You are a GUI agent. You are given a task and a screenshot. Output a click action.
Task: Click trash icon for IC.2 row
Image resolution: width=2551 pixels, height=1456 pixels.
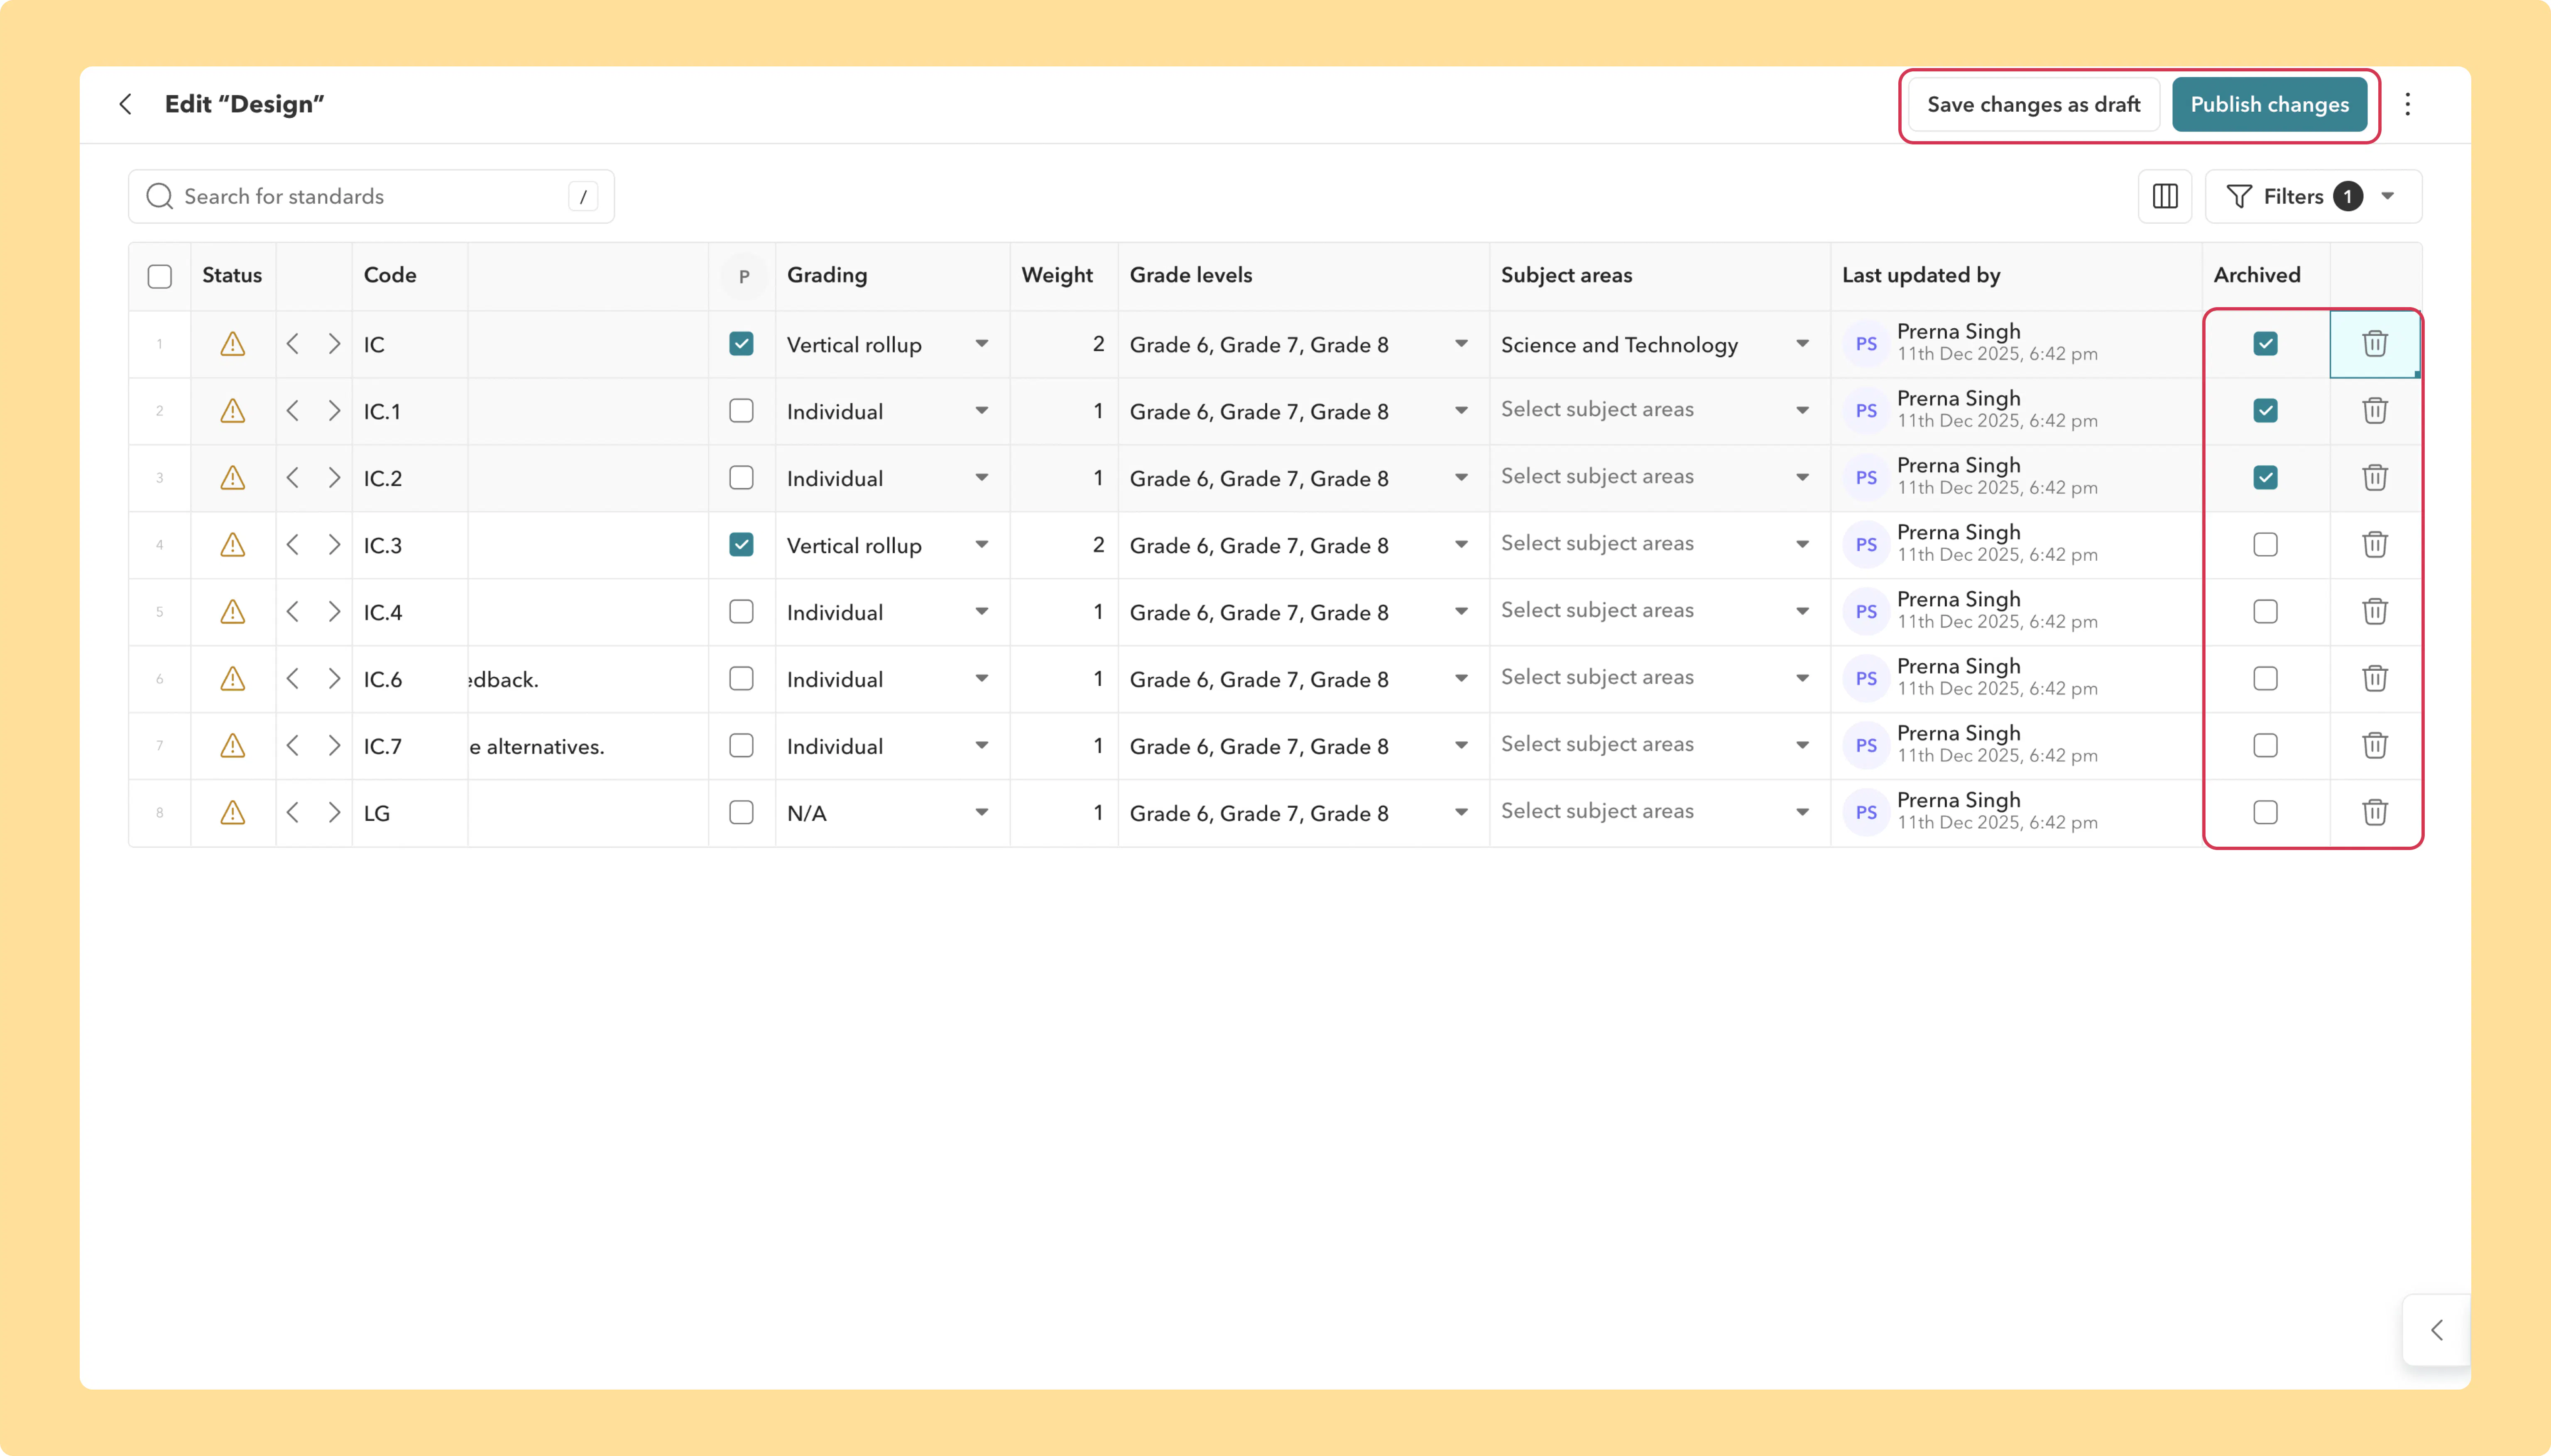point(2375,478)
